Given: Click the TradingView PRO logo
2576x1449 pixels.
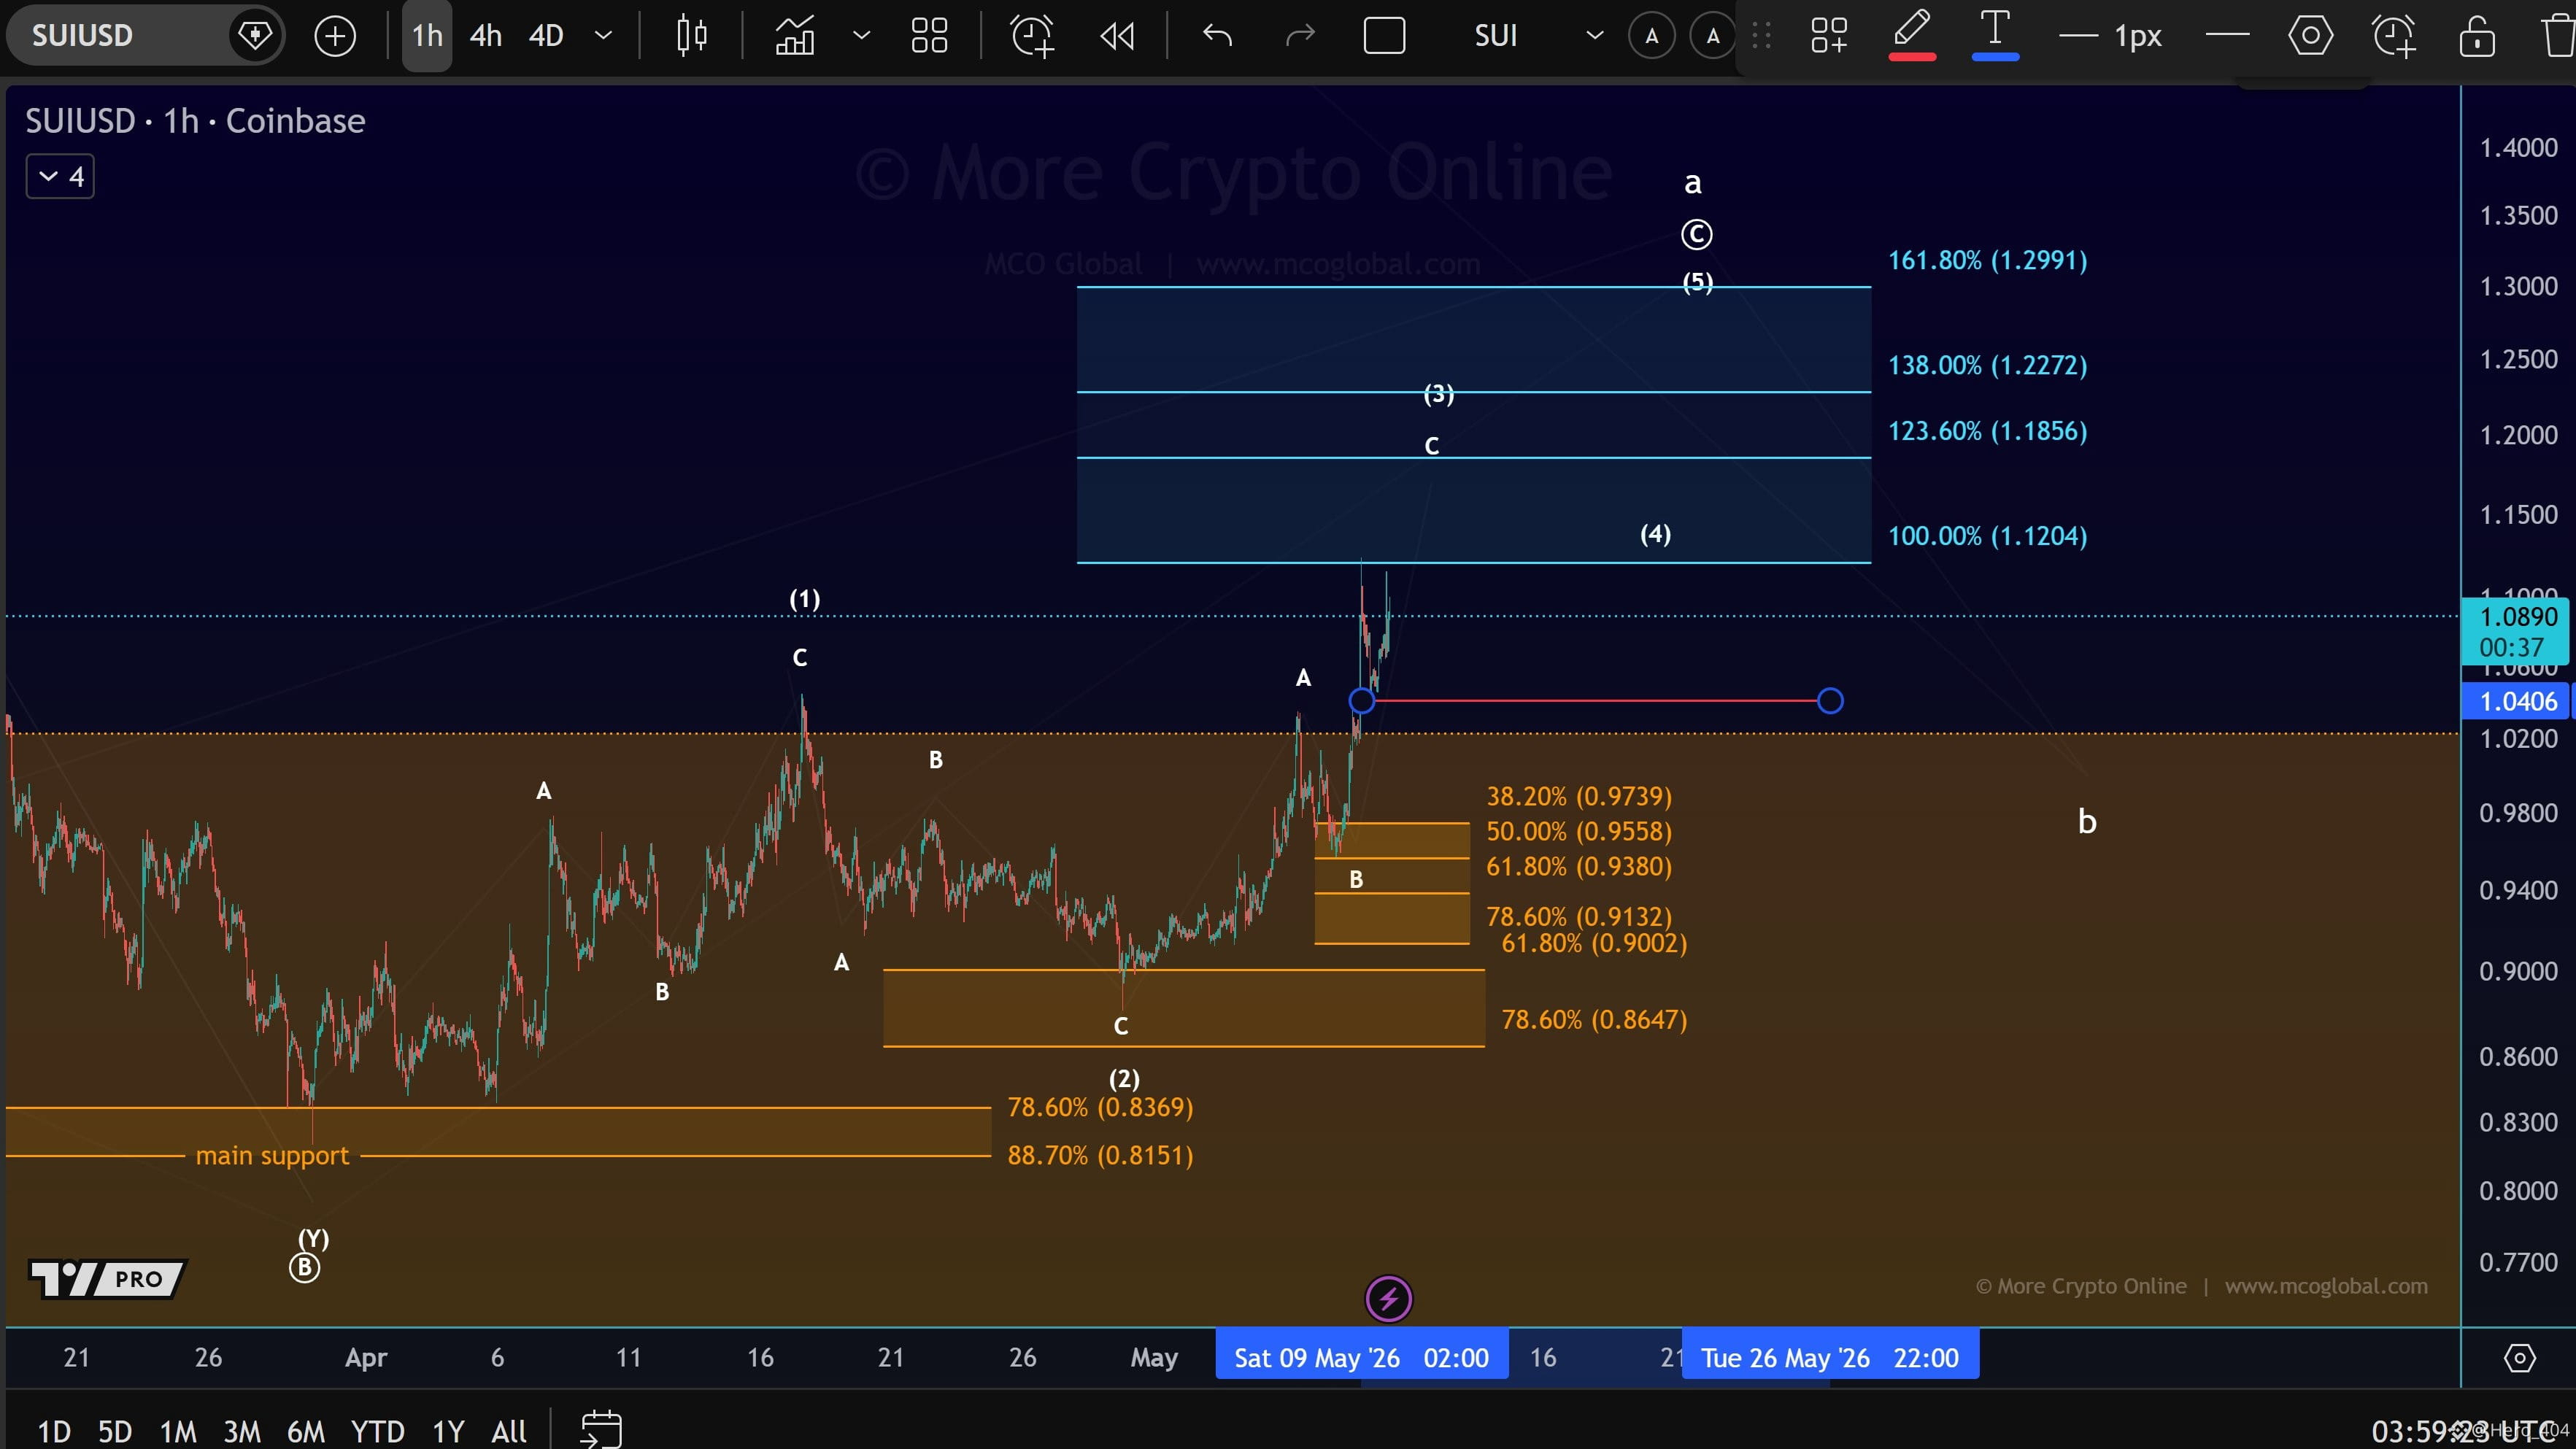Looking at the screenshot, I should pos(108,1278).
